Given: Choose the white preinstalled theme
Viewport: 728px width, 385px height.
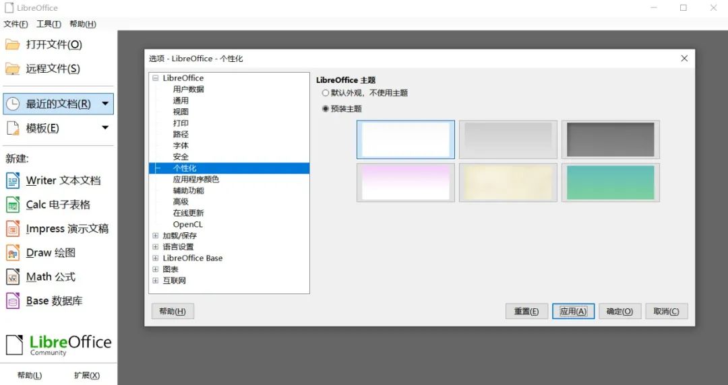Looking at the screenshot, I should point(406,139).
